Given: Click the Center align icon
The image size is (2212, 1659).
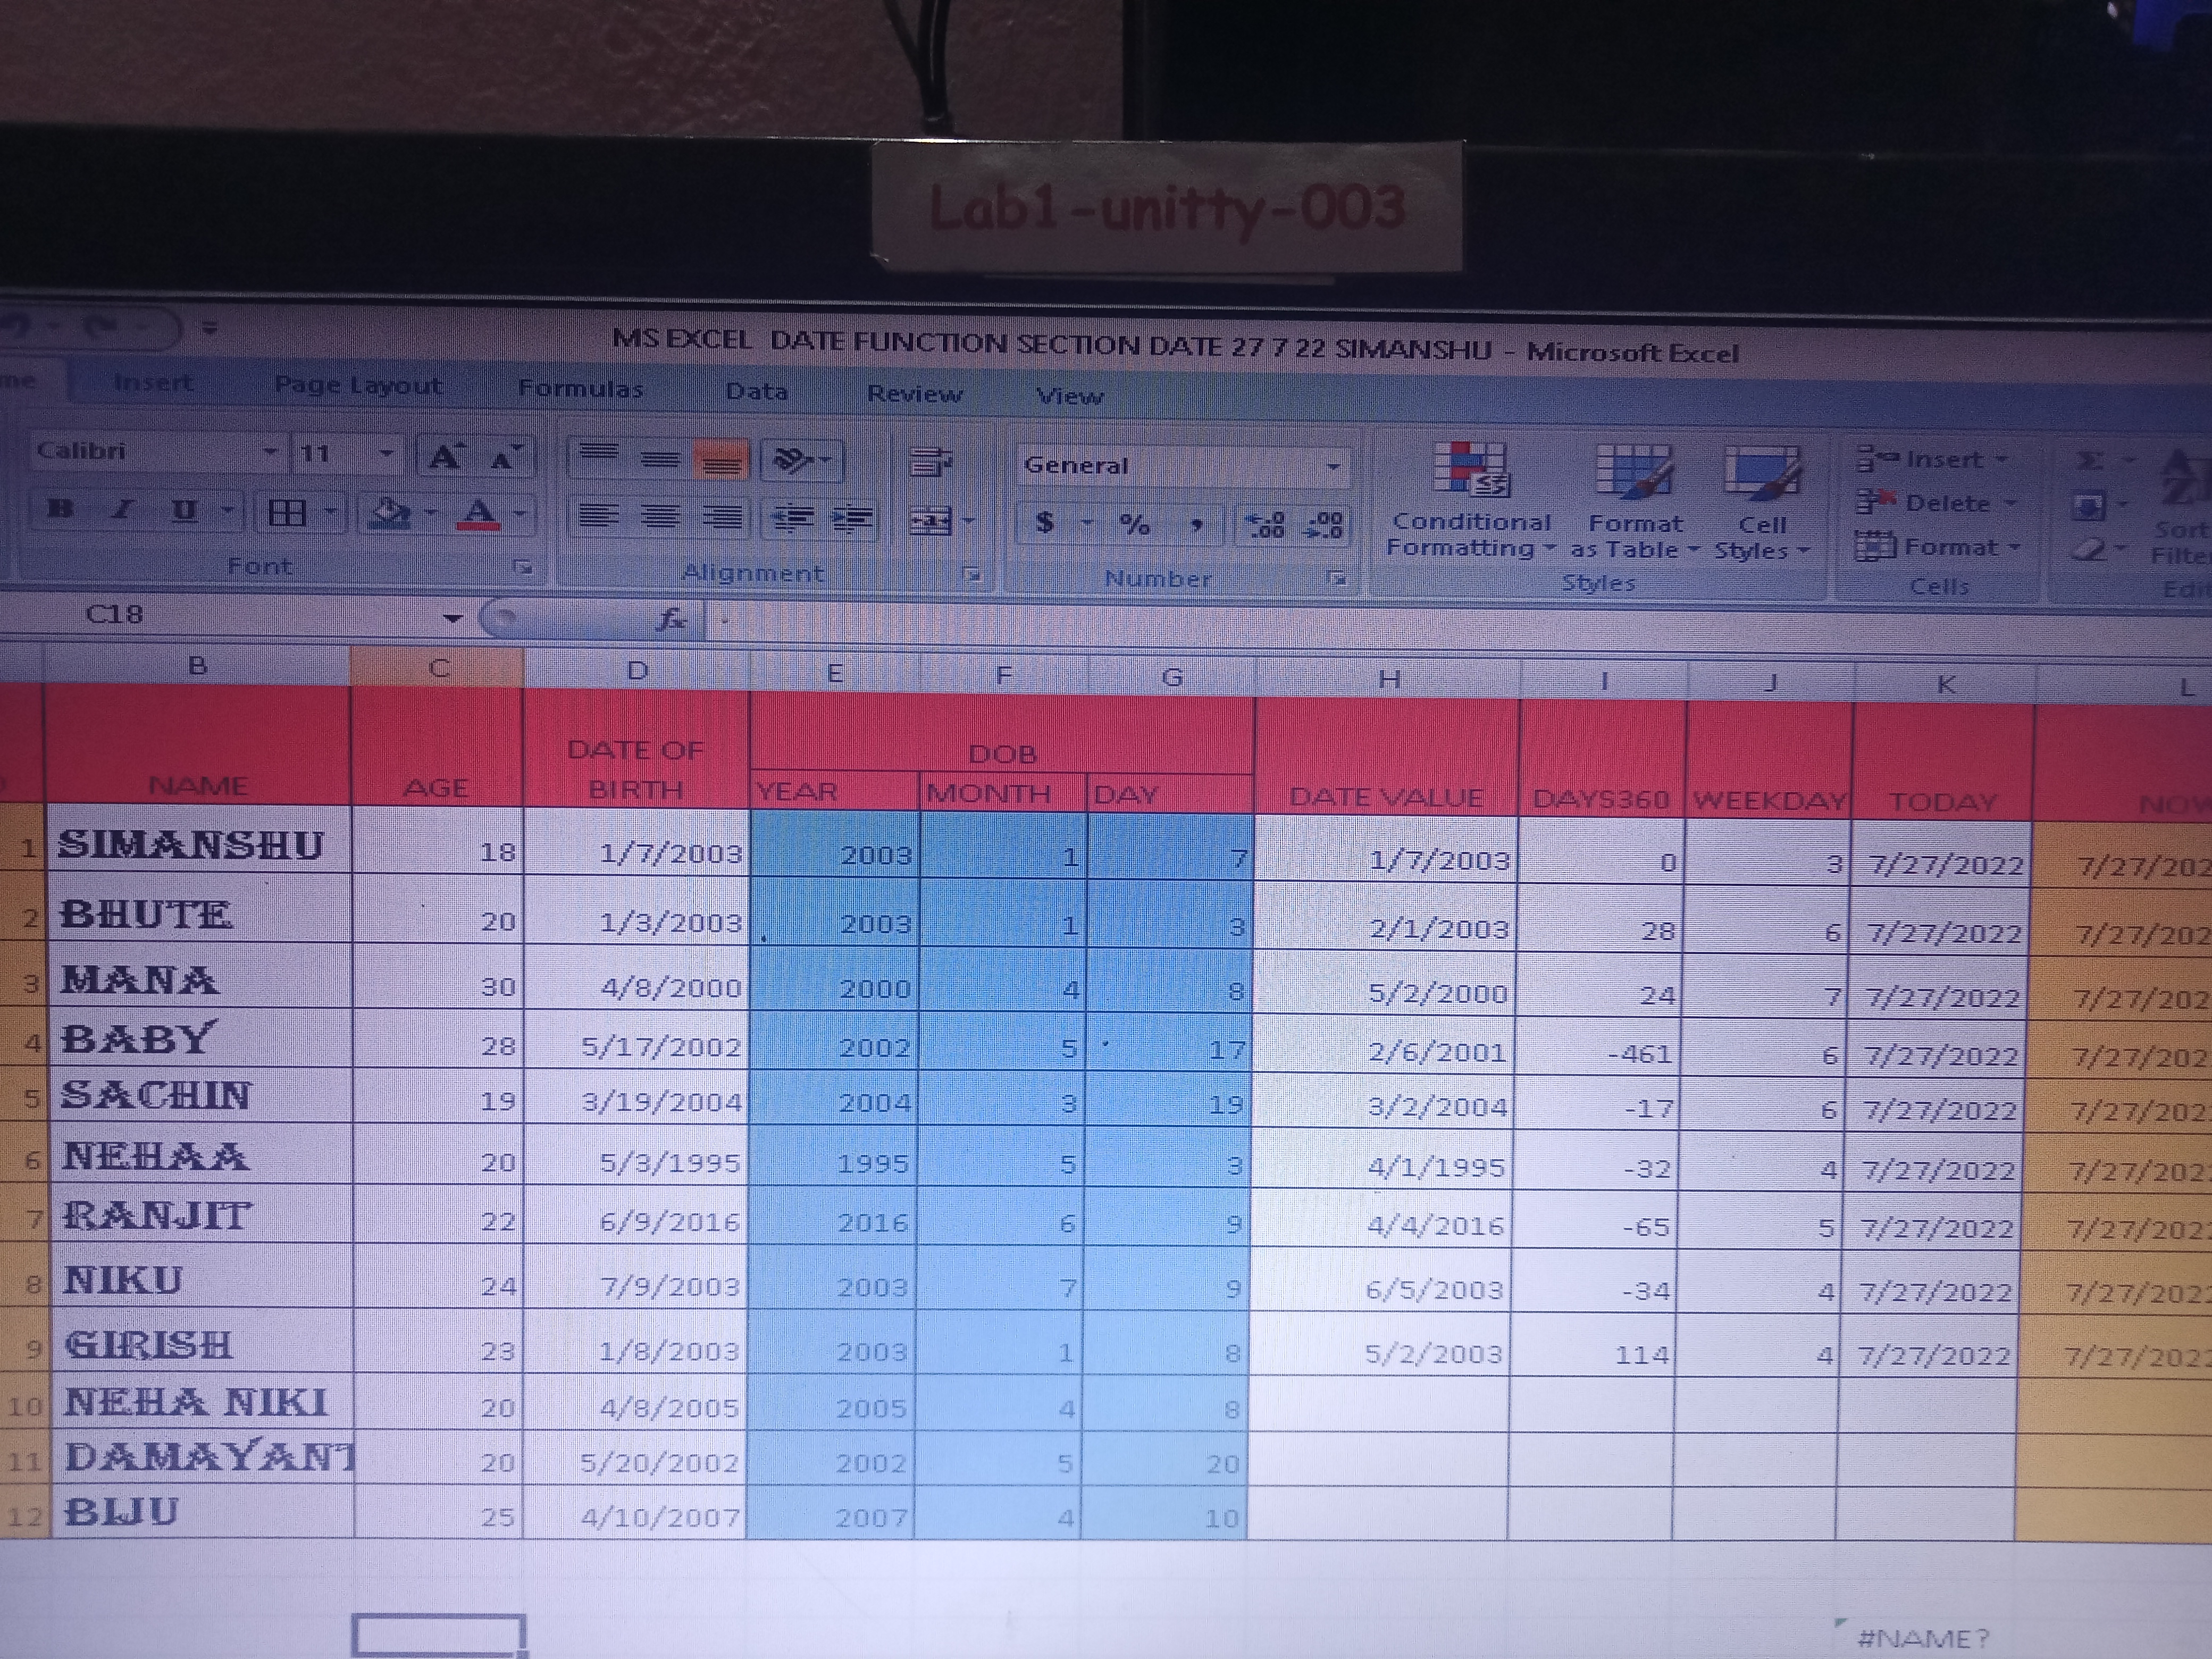Looking at the screenshot, I should point(660,517).
